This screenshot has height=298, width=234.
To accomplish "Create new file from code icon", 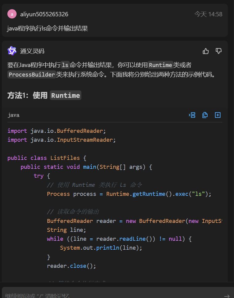I will pyautogui.click(x=218, y=115).
